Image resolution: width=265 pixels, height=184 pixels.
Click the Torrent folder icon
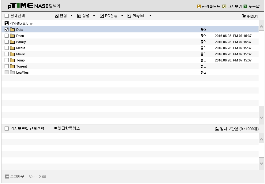pos(12,66)
